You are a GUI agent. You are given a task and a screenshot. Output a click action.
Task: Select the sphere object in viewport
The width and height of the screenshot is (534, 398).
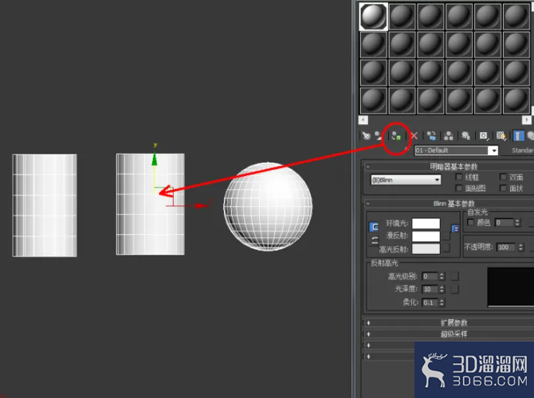pos(268,206)
